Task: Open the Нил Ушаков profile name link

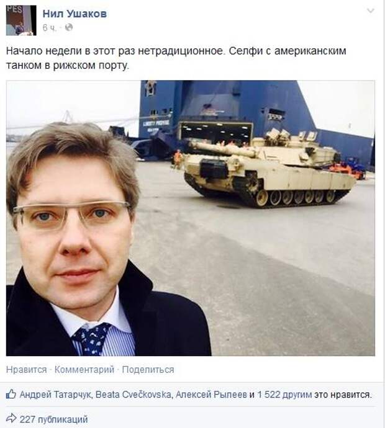Action: (75, 14)
